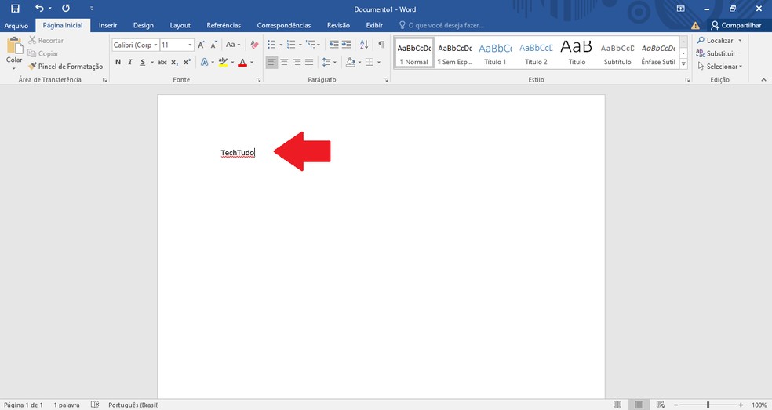Apply strikethrough formatting
This screenshot has height=410, width=772.
click(162, 62)
